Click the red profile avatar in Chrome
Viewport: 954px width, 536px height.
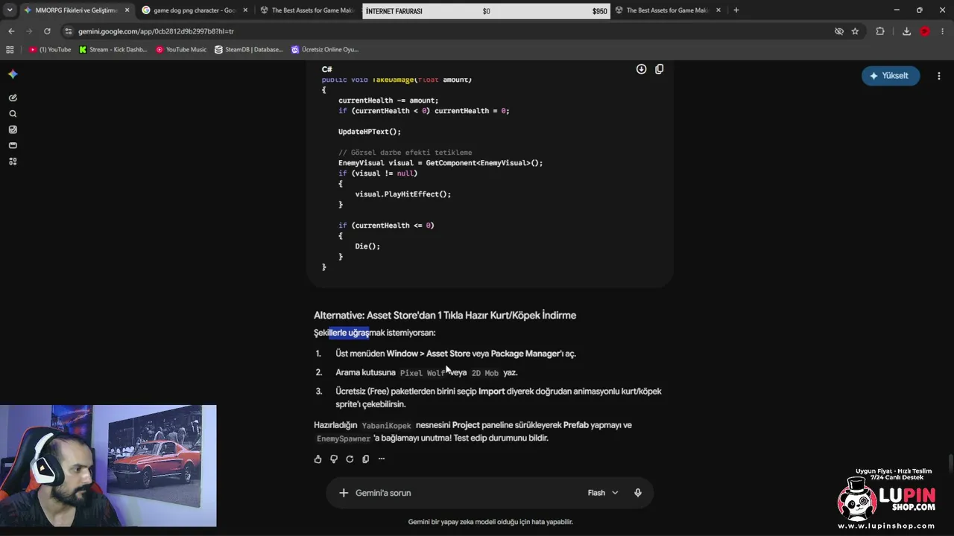(x=925, y=31)
